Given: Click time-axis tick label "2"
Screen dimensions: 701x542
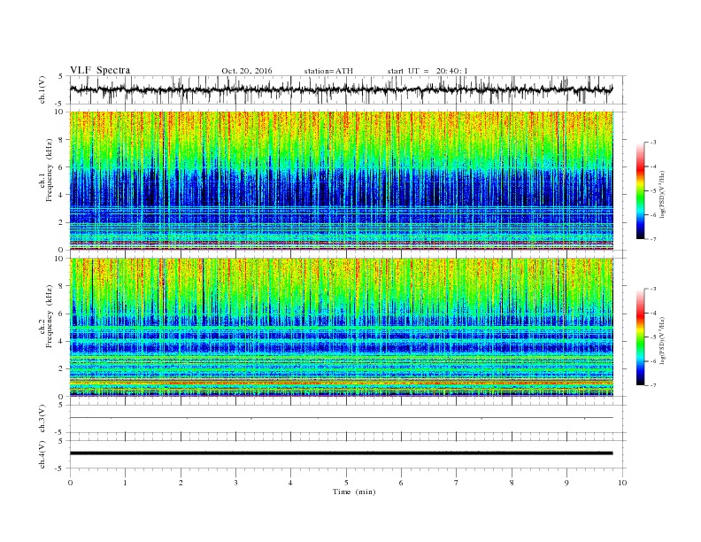Looking at the screenshot, I should [181, 483].
